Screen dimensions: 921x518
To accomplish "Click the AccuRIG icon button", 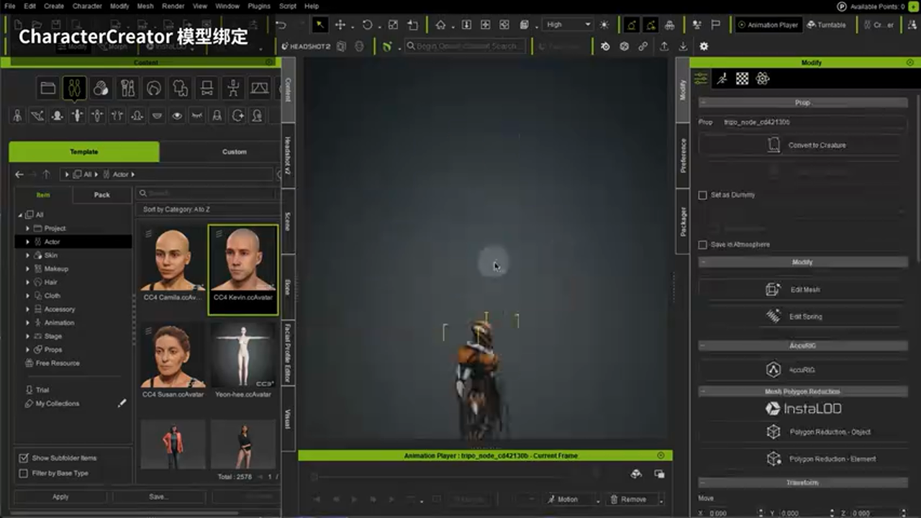I will [x=773, y=370].
